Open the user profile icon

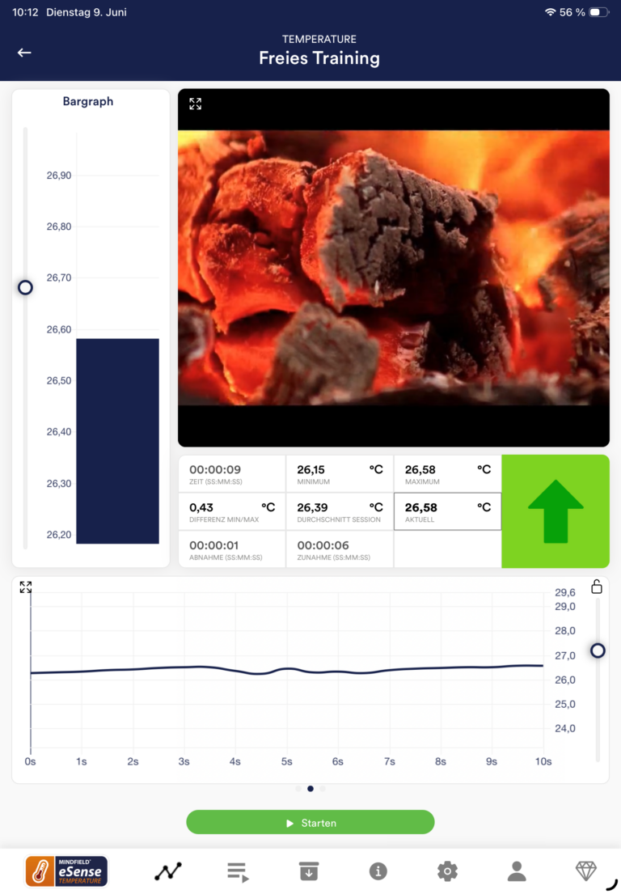(x=517, y=871)
